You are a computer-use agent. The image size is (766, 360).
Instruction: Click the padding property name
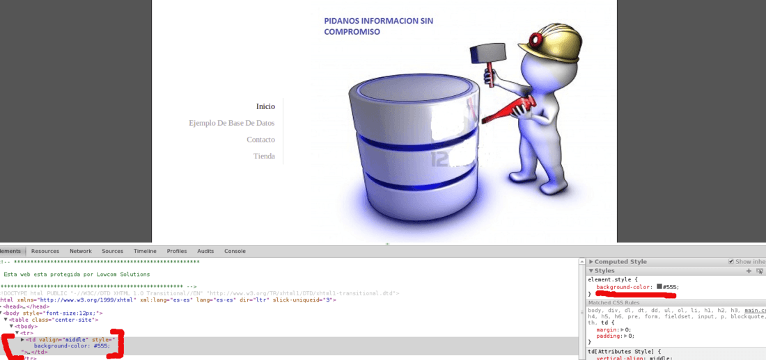609,336
